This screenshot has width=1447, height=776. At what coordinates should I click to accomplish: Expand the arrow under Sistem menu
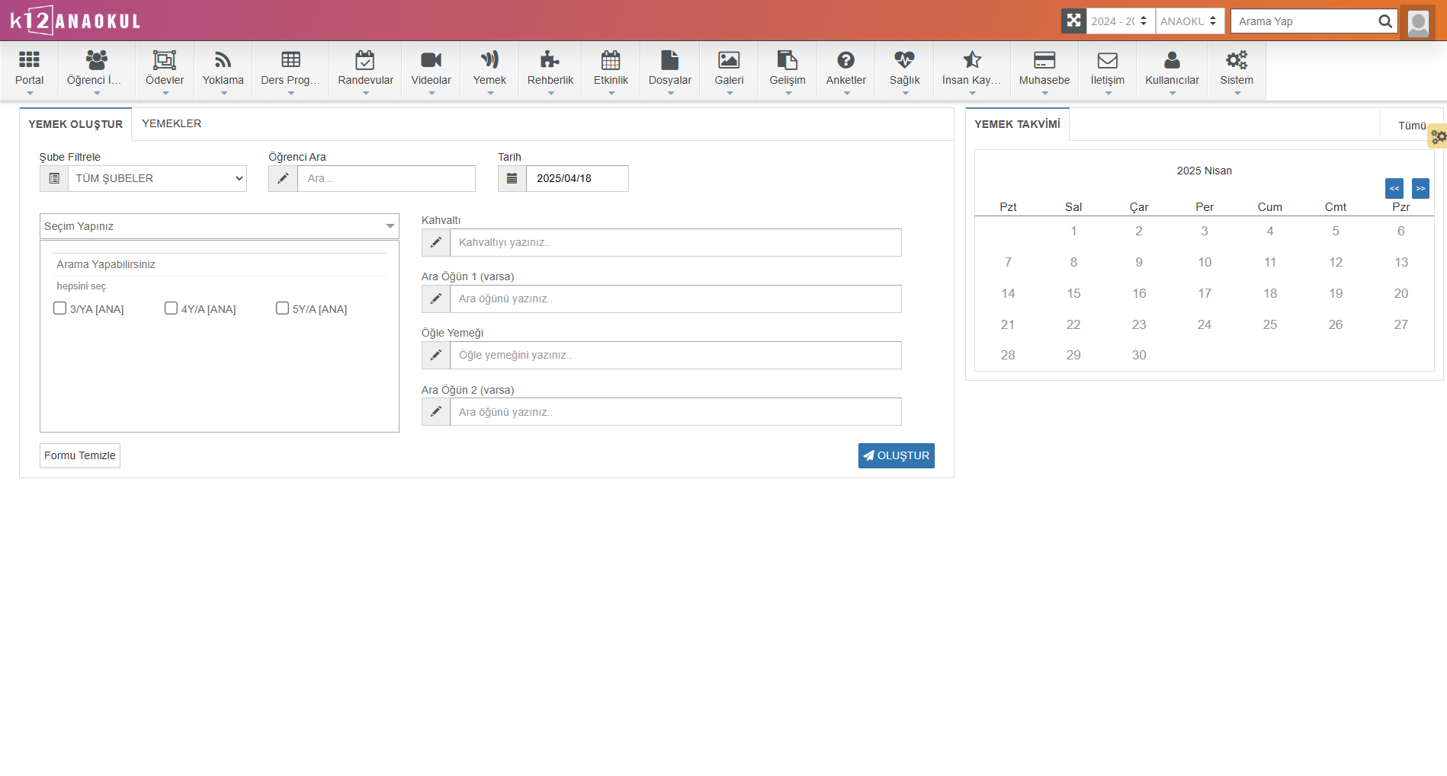[1237, 93]
